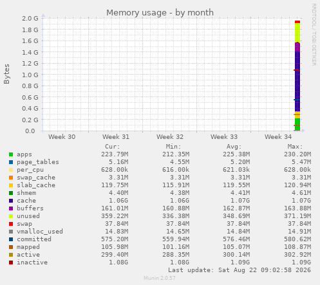This screenshot has width=320, height=285.
Task: Click the apps max value 230.20M
Action: pos(297,154)
